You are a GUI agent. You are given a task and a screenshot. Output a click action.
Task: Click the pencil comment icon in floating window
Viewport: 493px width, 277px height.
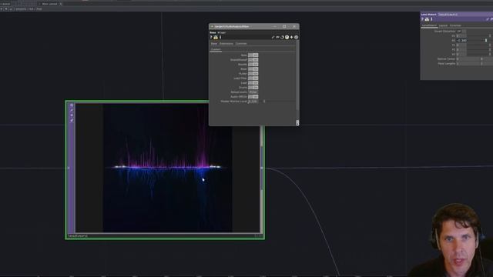point(273,38)
